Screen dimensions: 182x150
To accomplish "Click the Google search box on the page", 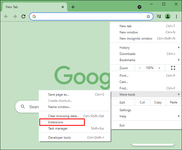I will [27, 107].
